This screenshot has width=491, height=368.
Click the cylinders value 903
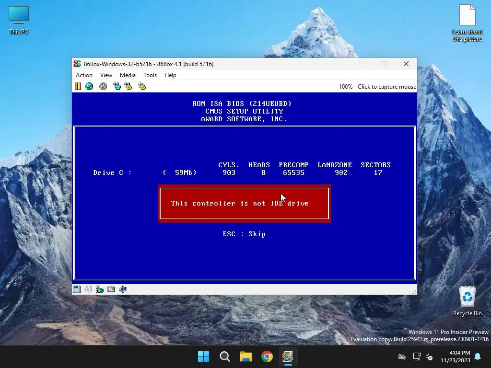click(x=229, y=172)
